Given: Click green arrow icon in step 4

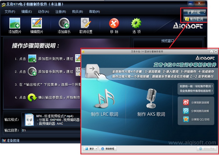Looking at the screenshot, I should pos(32,97).
